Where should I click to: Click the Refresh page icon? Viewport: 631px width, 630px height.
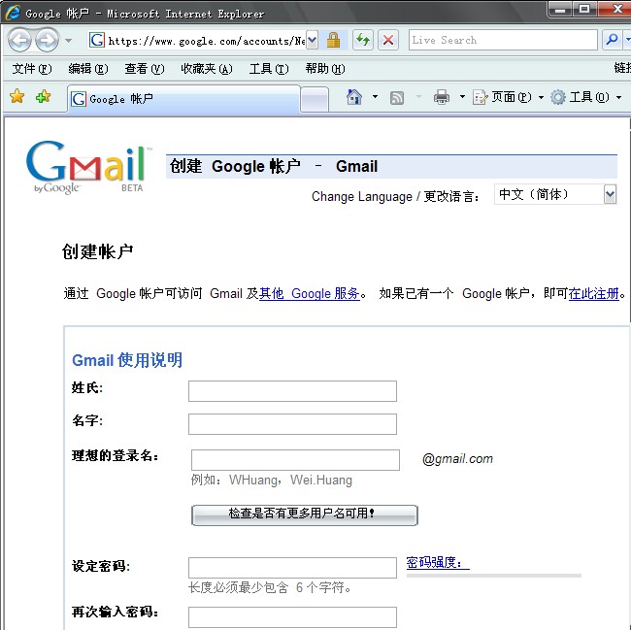coord(362,40)
